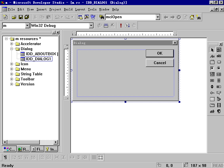Open the Window List icon

(93, 17)
